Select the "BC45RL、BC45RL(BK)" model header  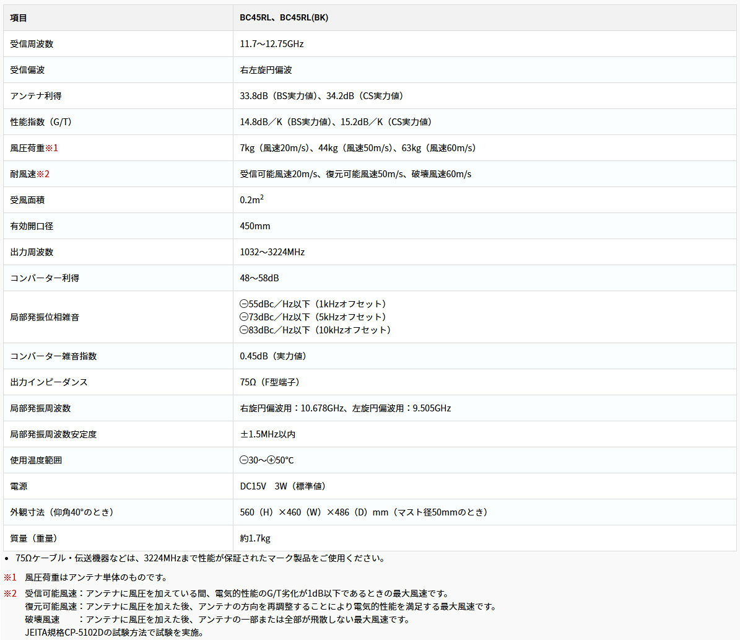click(284, 18)
